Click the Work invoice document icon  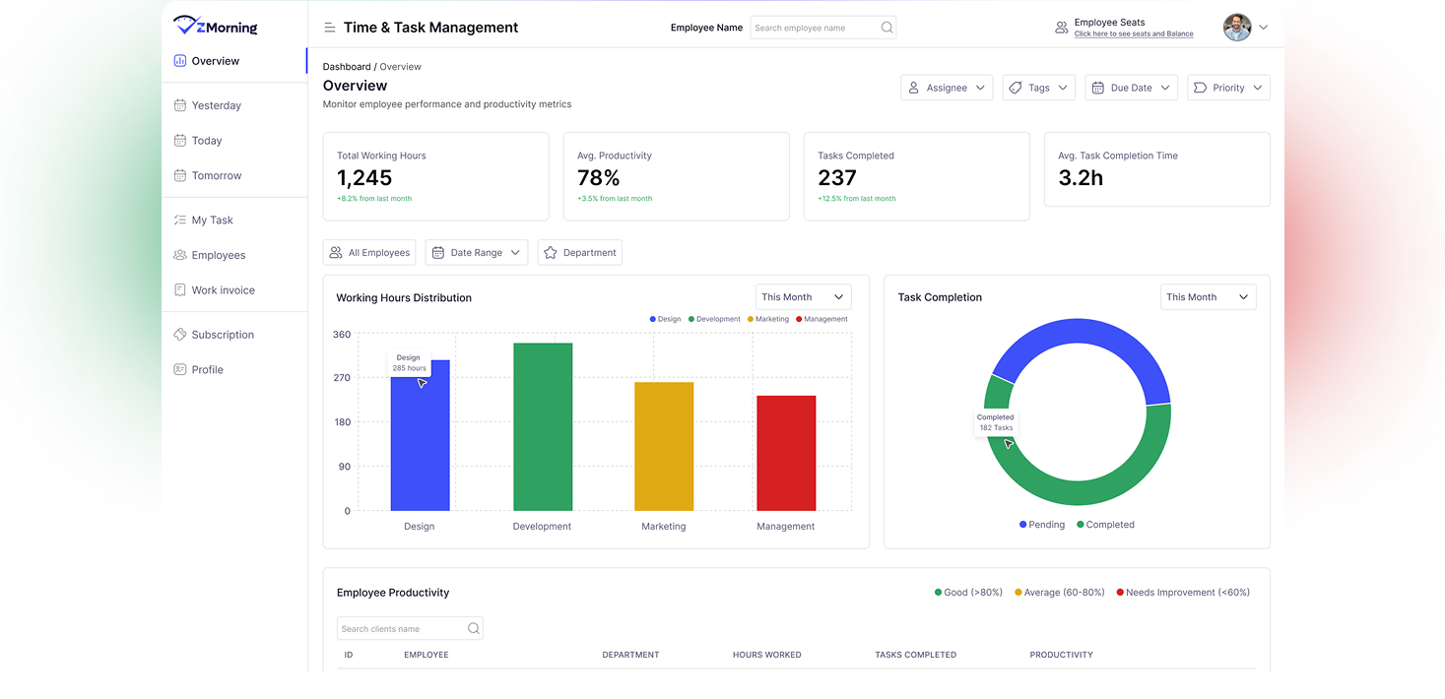point(180,290)
